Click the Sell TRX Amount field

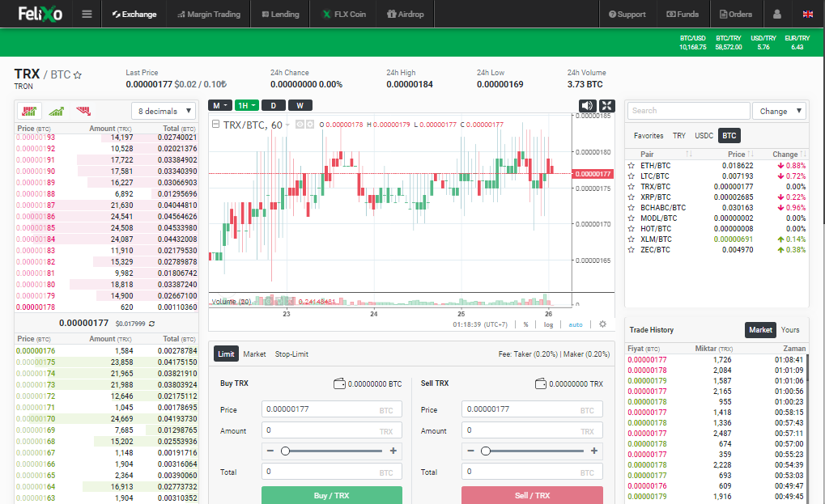[532, 430]
